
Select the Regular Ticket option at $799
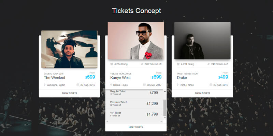coord(134,93)
